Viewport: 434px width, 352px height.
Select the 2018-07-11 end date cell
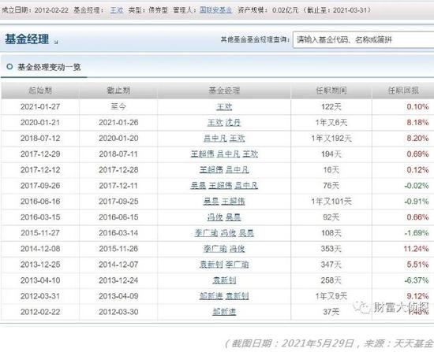118,154
